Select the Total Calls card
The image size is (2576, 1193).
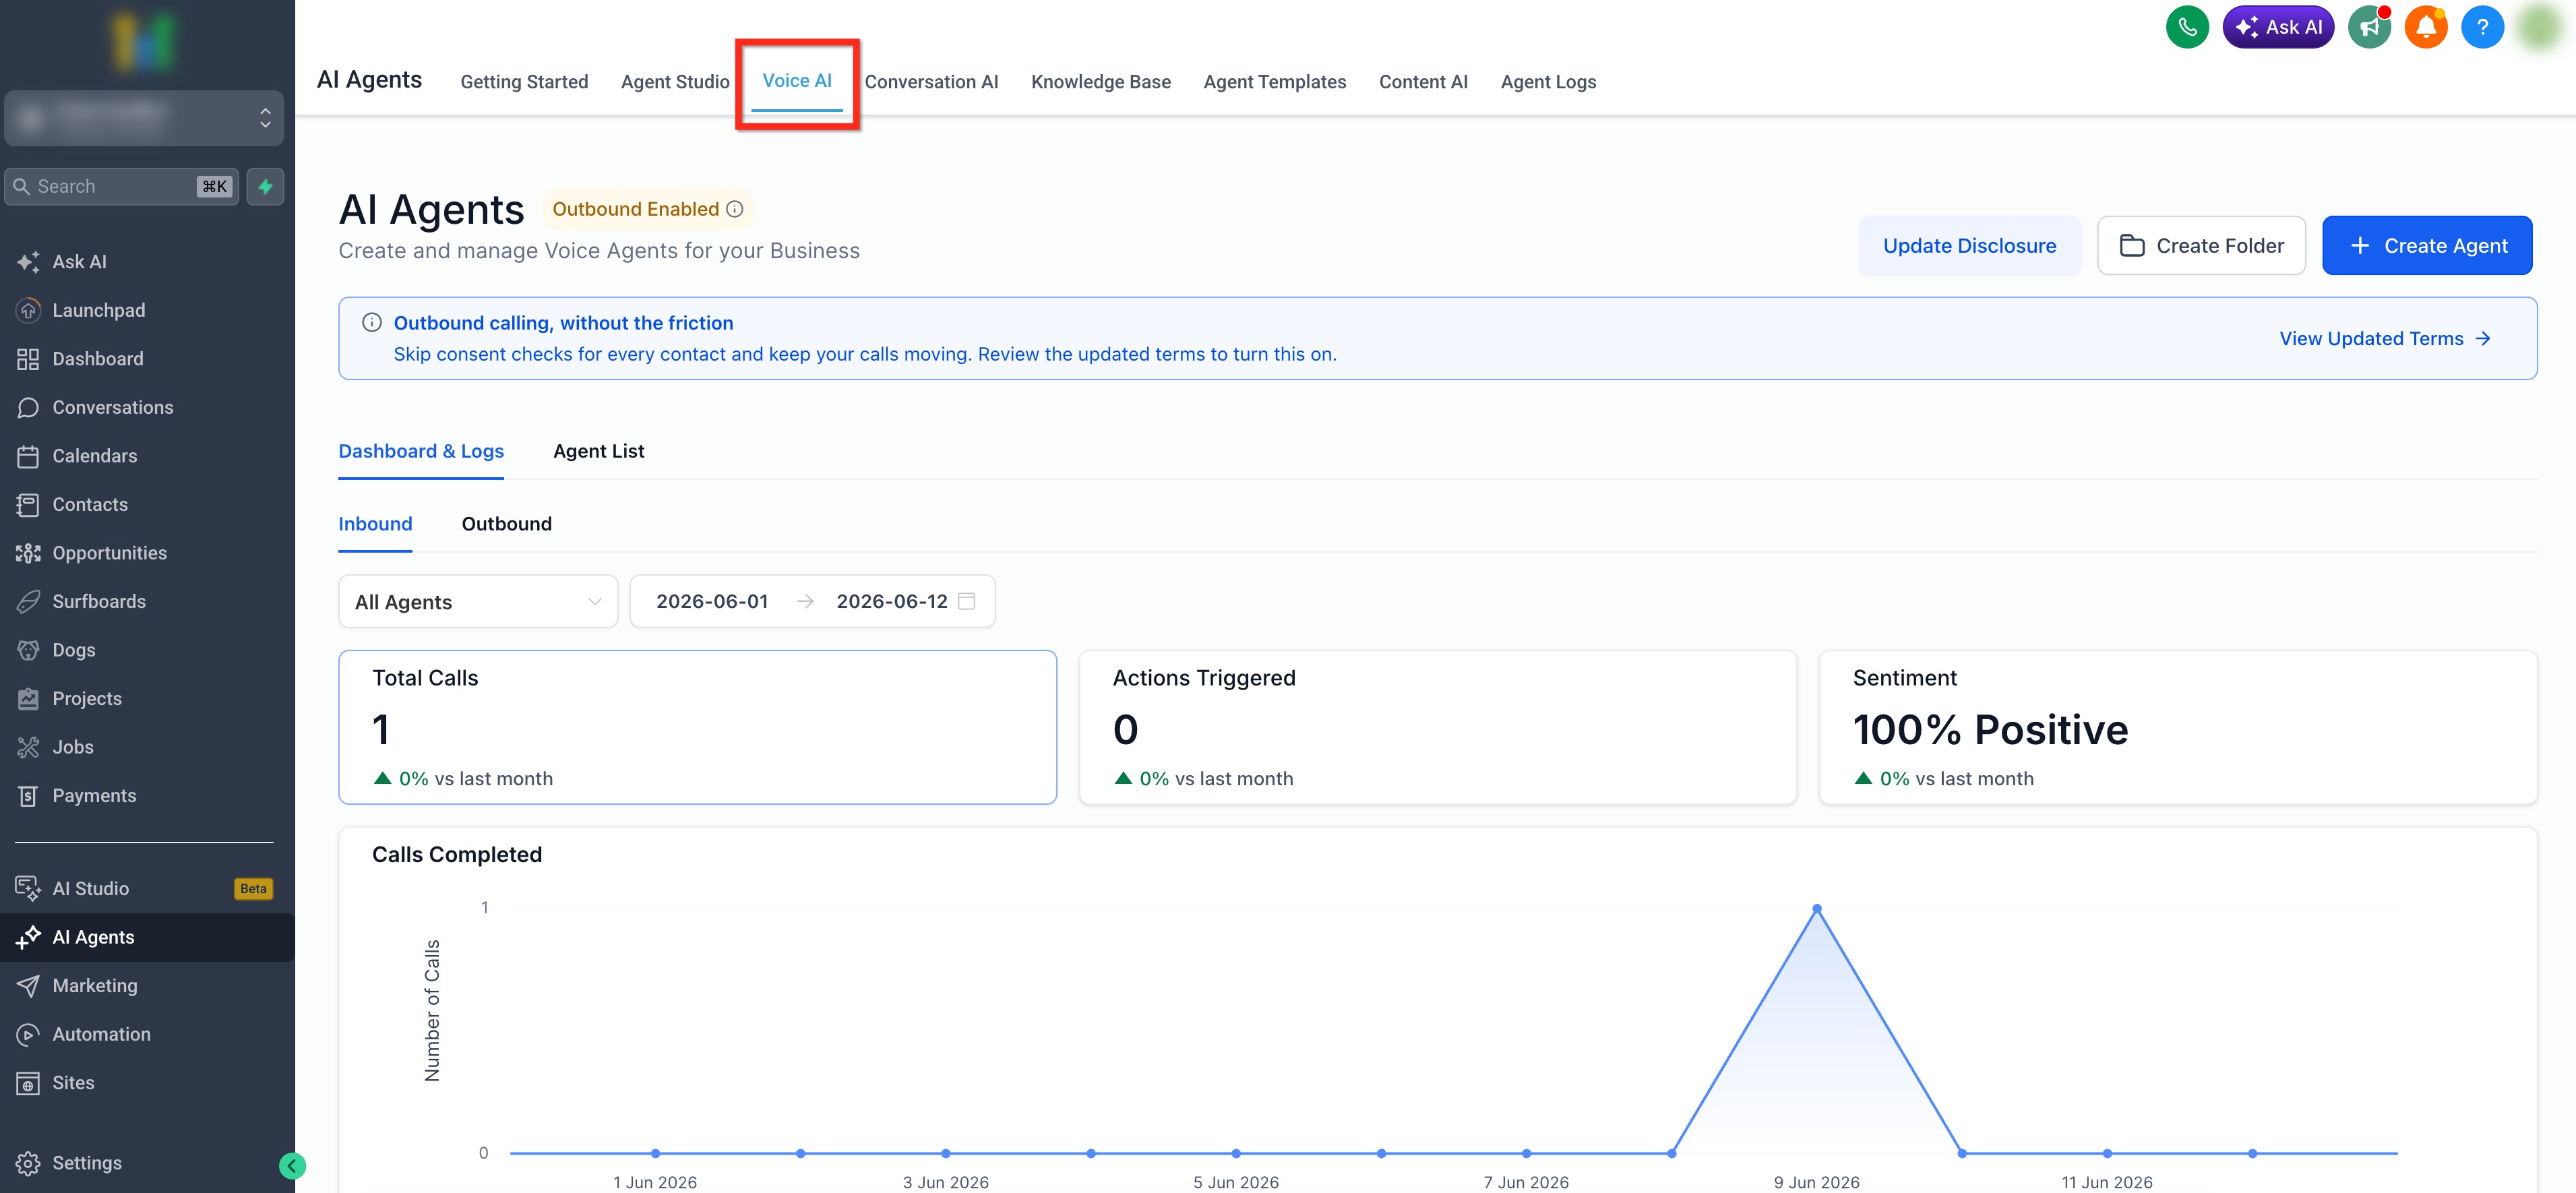pos(697,727)
